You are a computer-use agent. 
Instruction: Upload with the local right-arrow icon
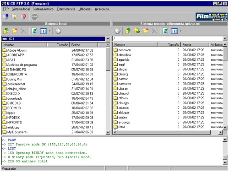tap(58, 31)
